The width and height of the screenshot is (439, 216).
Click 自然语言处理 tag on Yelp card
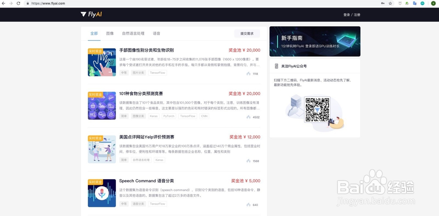(x=141, y=160)
